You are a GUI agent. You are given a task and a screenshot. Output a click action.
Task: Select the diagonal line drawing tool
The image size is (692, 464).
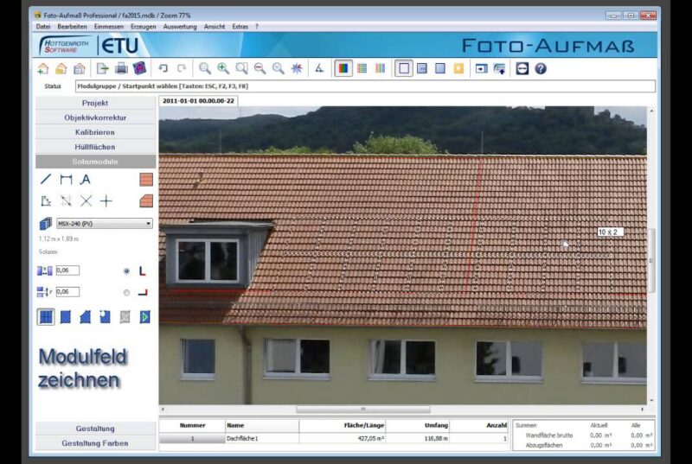46,179
